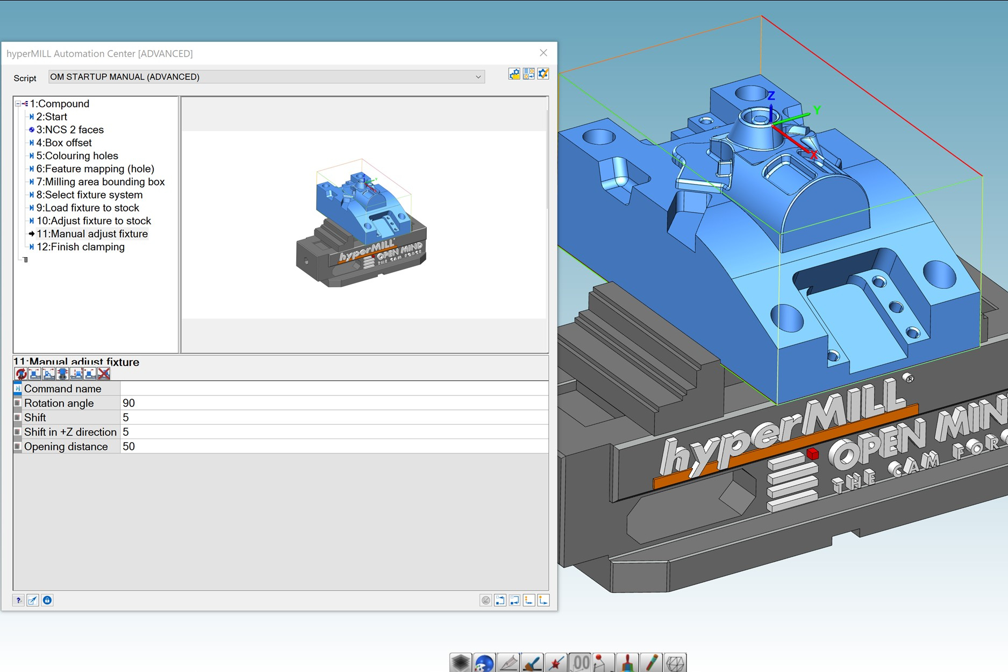Click the fixture vertical-shift dashed icon

76,373
